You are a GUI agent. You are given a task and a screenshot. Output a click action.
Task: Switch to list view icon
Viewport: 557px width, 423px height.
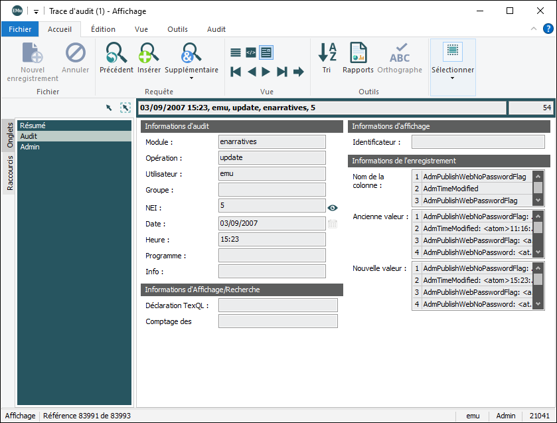tap(236, 52)
